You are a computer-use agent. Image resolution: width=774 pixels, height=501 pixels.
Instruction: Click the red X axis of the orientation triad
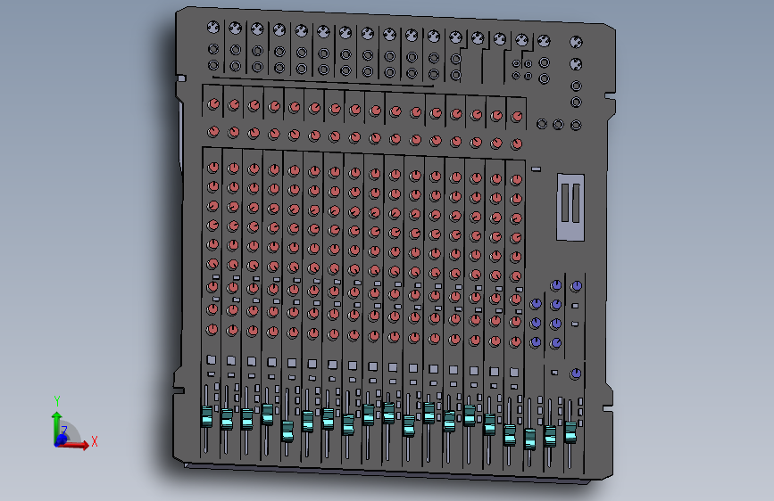[x=75, y=445]
